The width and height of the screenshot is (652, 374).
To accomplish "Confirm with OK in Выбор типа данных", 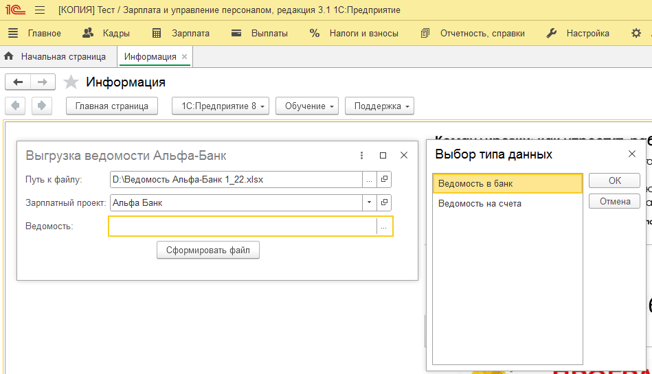I will (615, 180).
